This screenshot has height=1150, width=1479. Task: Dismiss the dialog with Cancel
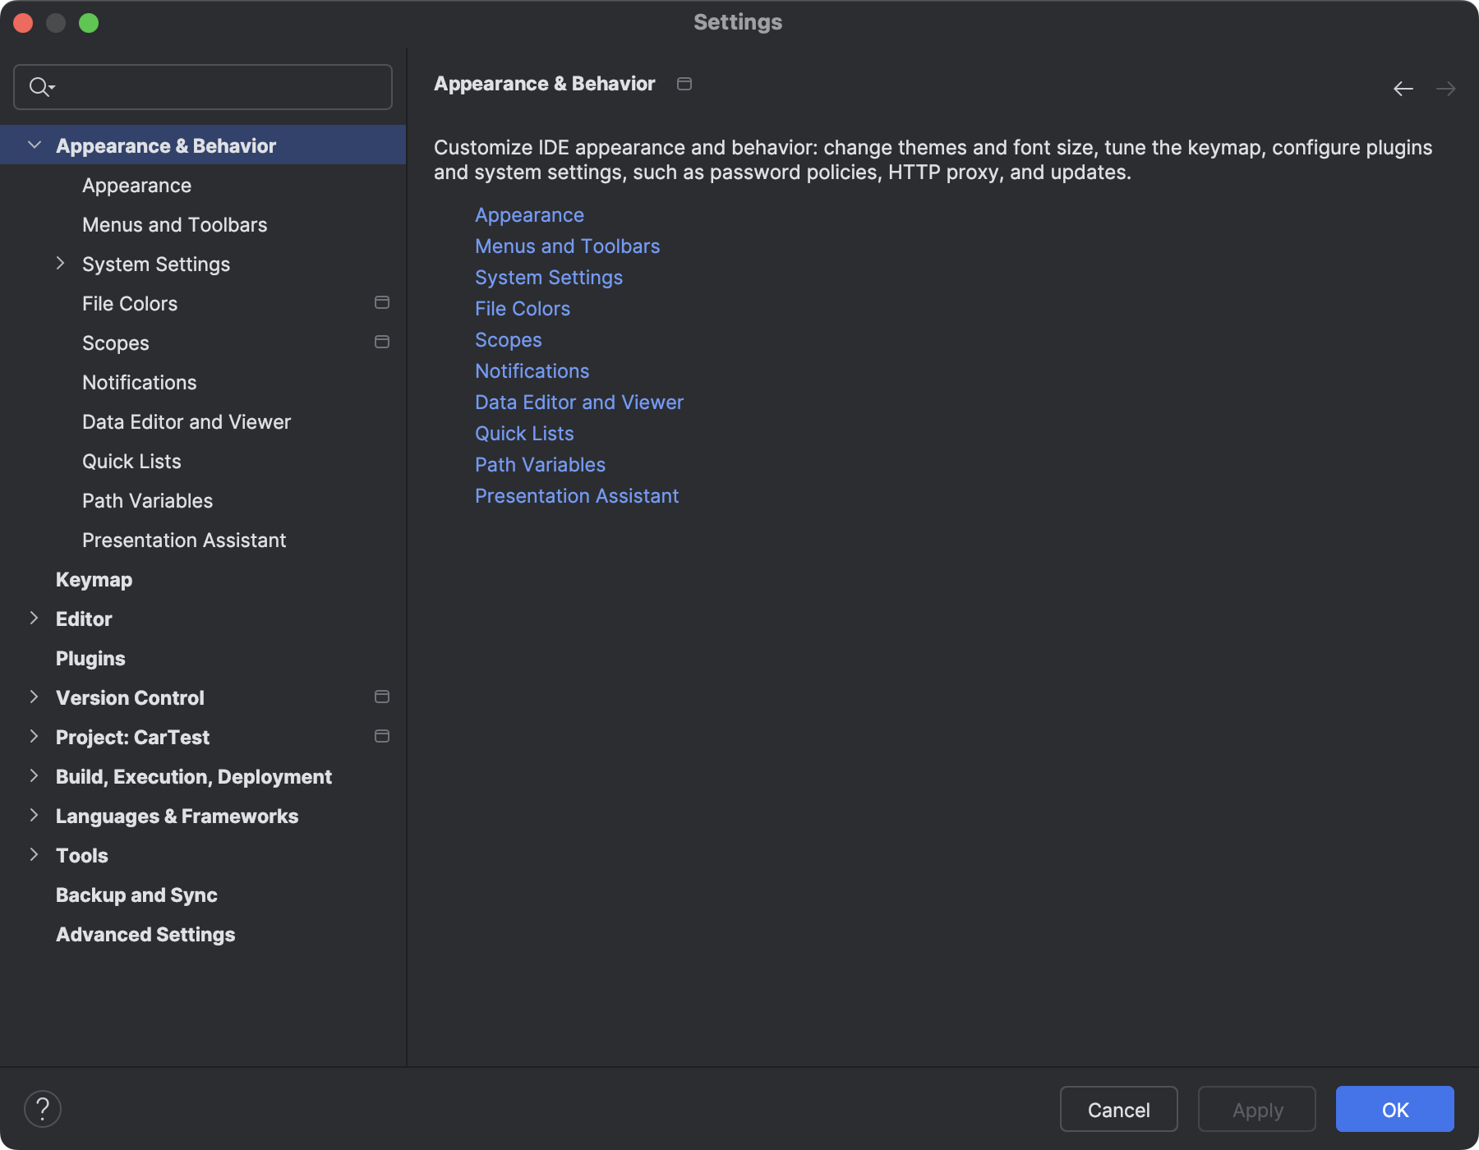tap(1118, 1109)
